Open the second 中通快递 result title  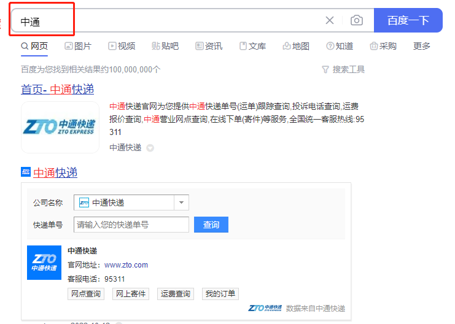[55, 172]
